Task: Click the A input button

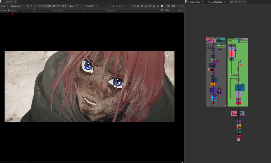Action: tap(83, 6)
